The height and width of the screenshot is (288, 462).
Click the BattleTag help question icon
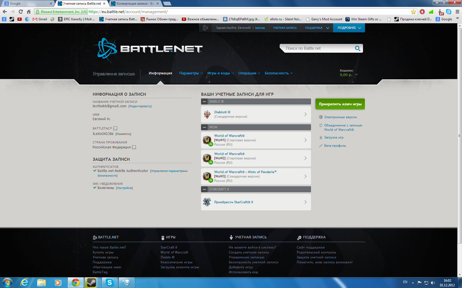click(115, 128)
